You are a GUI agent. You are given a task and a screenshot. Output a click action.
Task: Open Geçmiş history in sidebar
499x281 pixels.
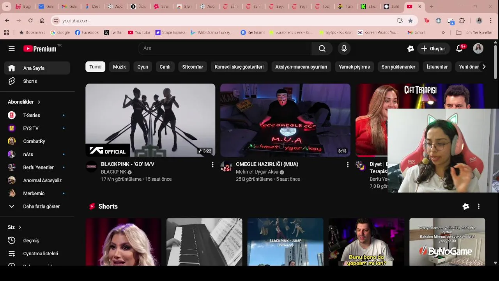tap(37, 240)
